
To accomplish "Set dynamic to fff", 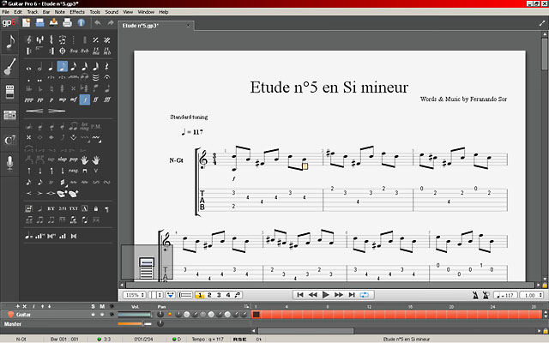I will click(106, 99).
